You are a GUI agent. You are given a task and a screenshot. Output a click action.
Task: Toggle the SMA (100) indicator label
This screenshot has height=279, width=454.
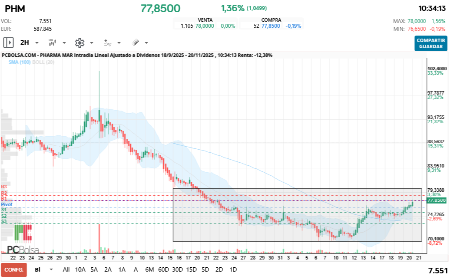pos(19,62)
